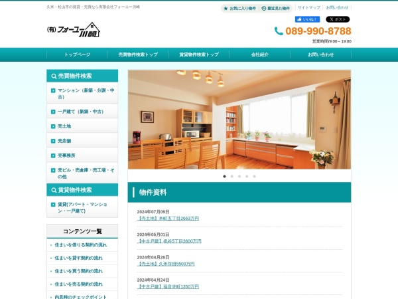The width and height of the screenshot is (398, 299).
Task: Click arrow icon beside 賃貸(アパート・マンション・一戸建て)
Action: point(53,205)
